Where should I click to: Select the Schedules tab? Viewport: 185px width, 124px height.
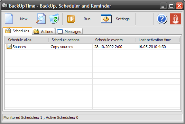click(17, 31)
